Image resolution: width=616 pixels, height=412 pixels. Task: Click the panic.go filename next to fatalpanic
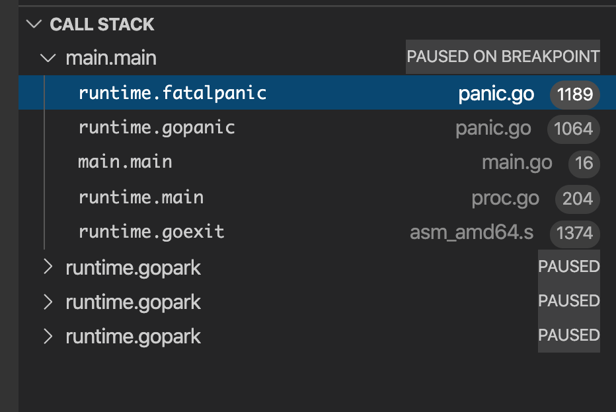(496, 94)
